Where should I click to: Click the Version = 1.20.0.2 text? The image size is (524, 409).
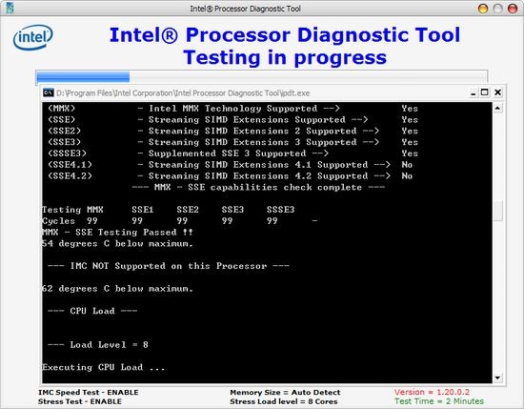432,392
